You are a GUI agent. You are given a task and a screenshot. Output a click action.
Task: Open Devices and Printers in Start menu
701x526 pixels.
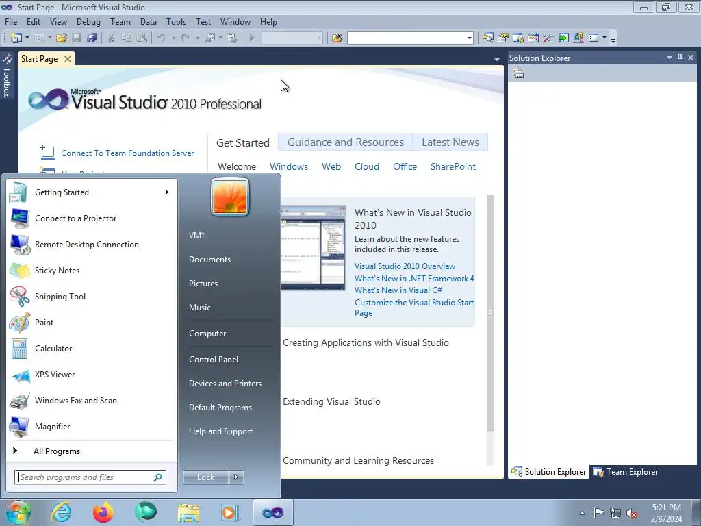point(225,384)
